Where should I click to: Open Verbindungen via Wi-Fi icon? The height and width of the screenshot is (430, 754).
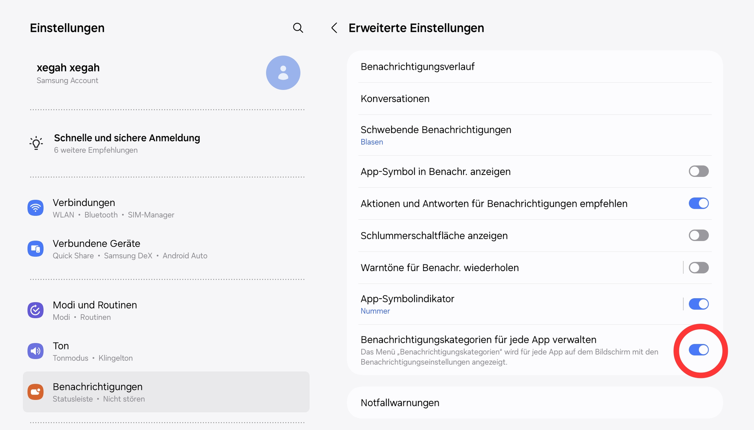click(x=35, y=208)
